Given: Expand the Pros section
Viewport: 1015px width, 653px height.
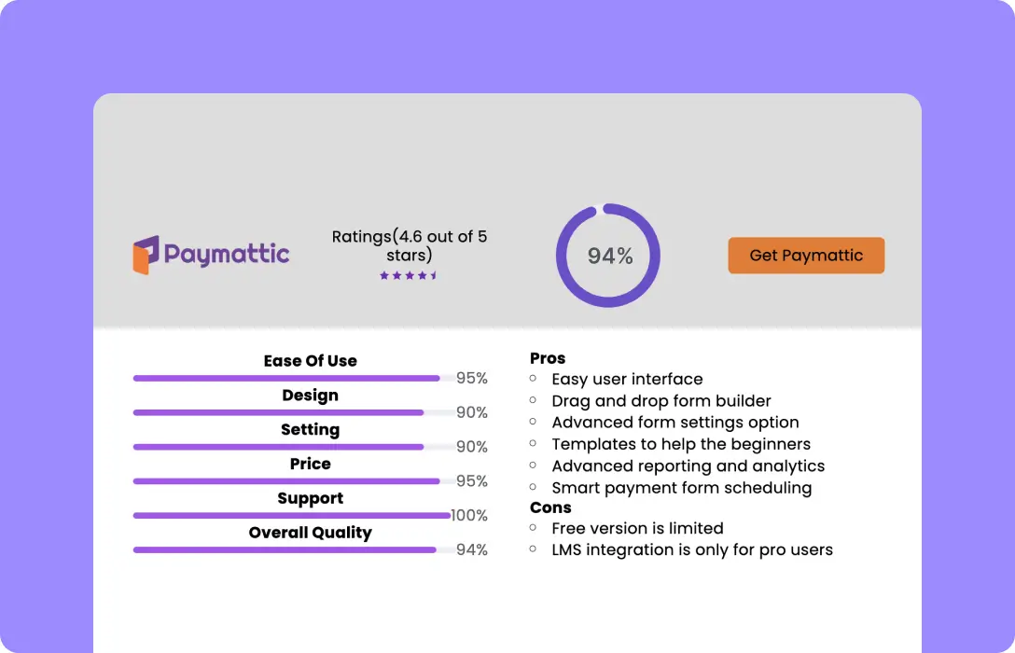Looking at the screenshot, I should 547,357.
